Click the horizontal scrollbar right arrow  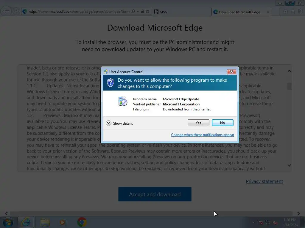click(298, 213)
